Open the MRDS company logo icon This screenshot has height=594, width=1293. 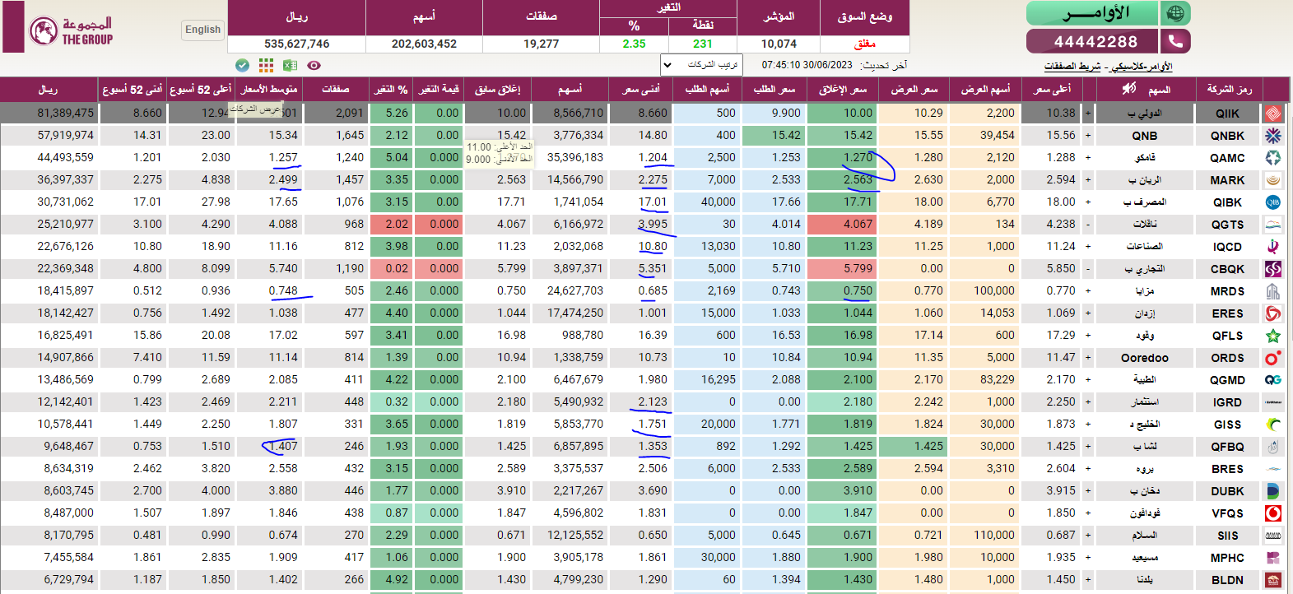[1273, 291]
